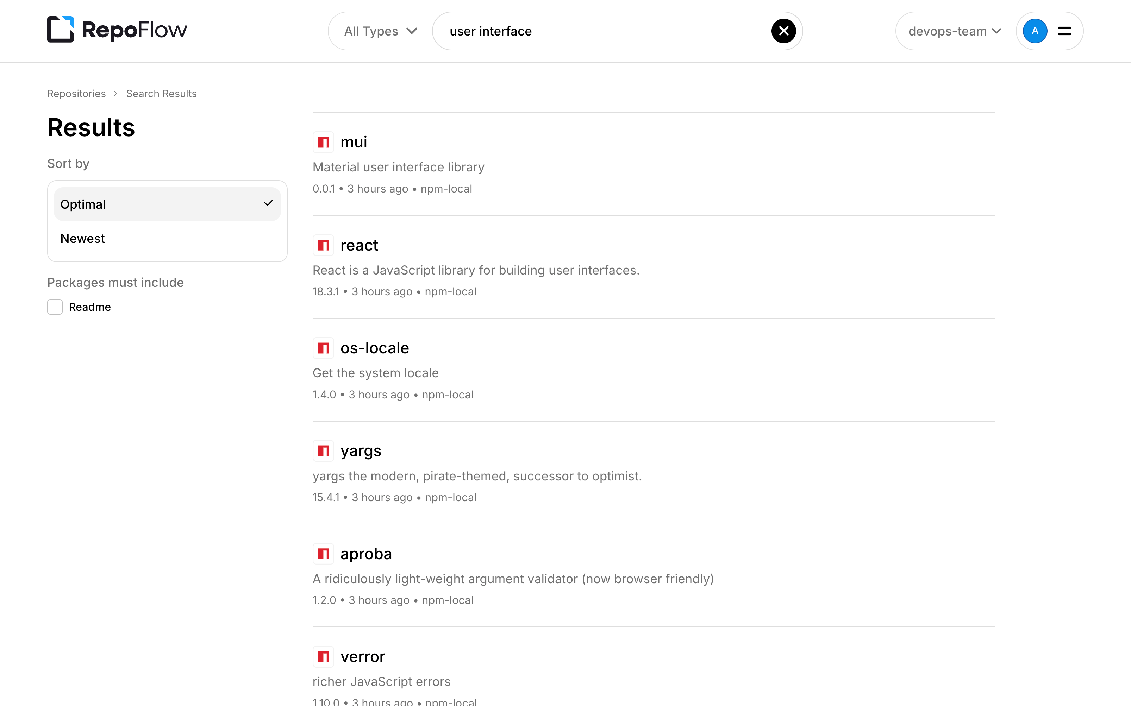Click the npm icon beside yargs
Image resolution: width=1131 pixels, height=706 pixels.
pos(323,451)
